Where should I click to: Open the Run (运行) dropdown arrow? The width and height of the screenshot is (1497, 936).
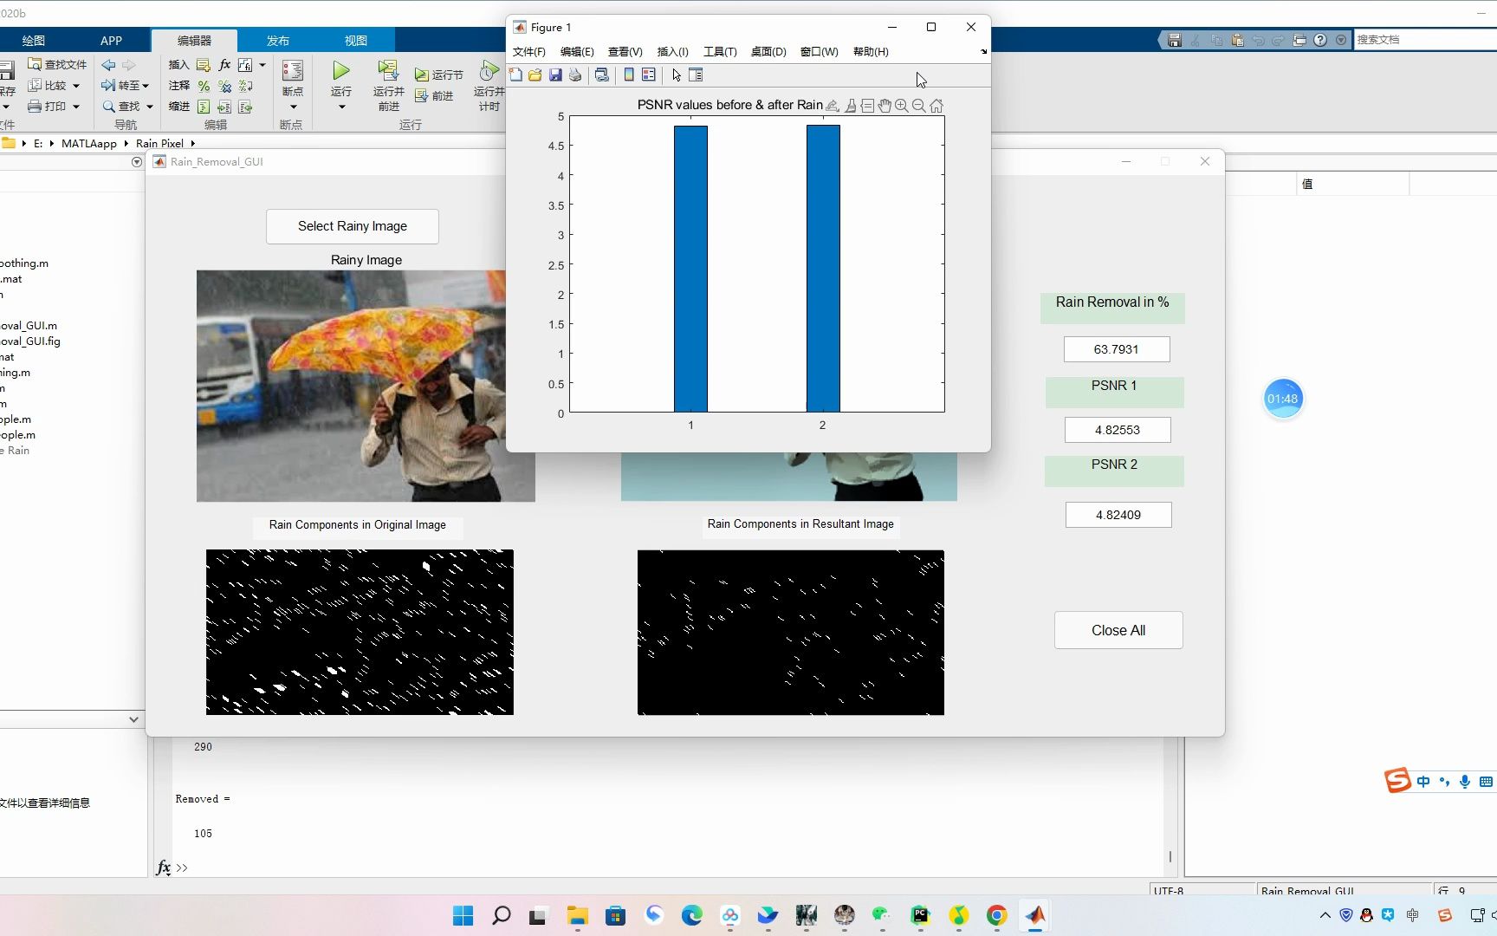click(340, 107)
